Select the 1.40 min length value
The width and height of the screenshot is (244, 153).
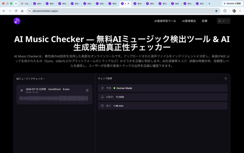(118, 106)
